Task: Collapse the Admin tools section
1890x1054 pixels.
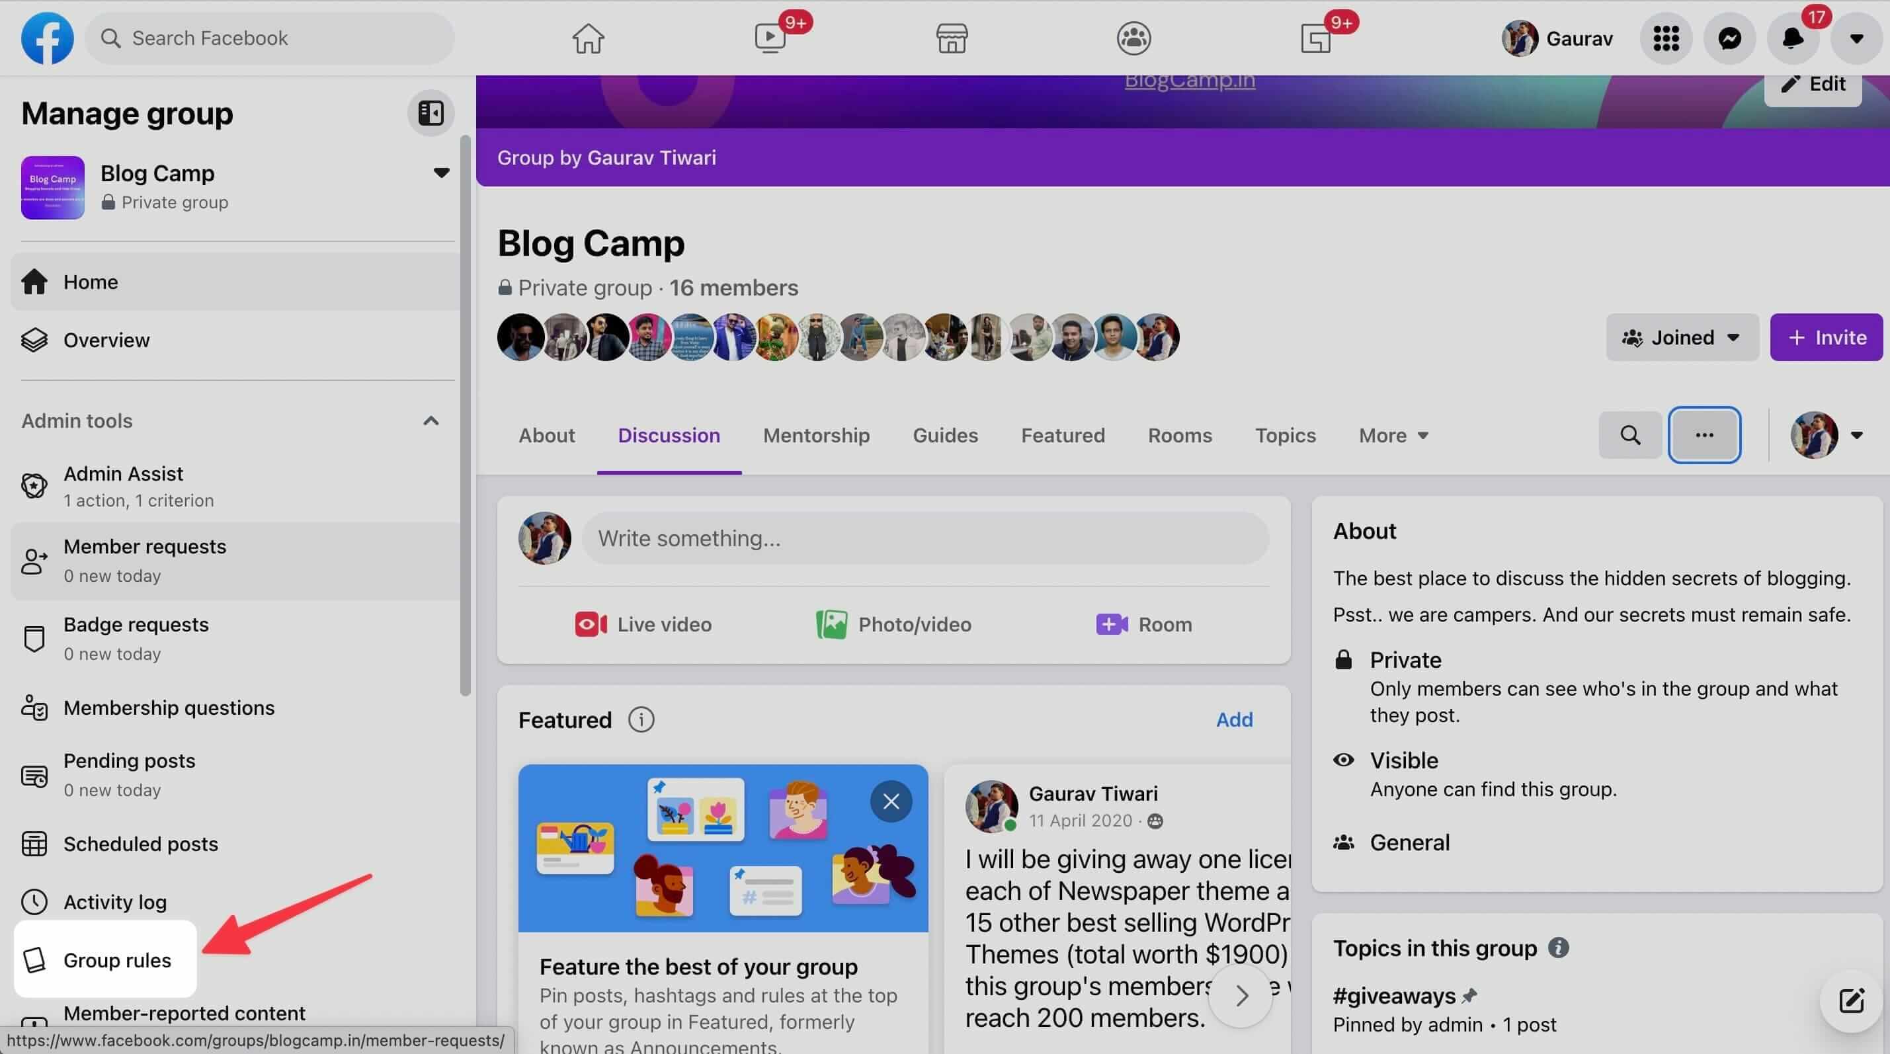Action: 431,421
